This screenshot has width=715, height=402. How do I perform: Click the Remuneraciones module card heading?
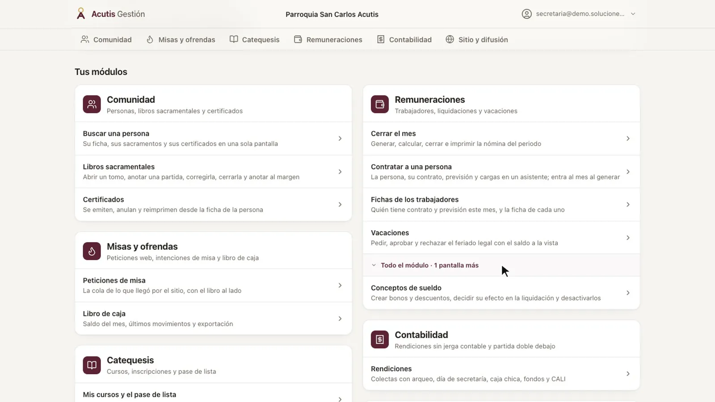pyautogui.click(x=430, y=100)
